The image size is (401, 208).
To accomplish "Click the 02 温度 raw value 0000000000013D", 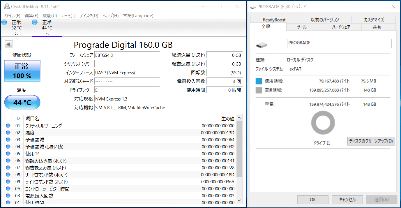I will 218,133.
